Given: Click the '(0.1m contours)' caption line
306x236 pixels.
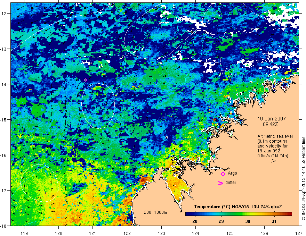Looking at the screenshot, I should click(x=272, y=141).
